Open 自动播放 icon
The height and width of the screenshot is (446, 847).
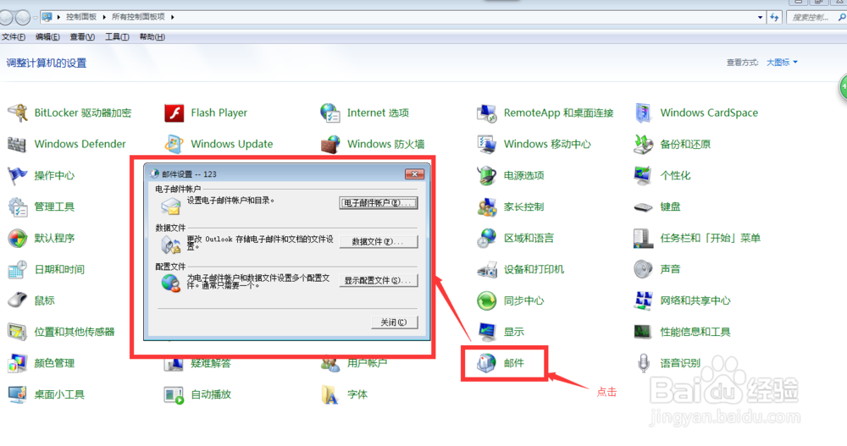[174, 394]
